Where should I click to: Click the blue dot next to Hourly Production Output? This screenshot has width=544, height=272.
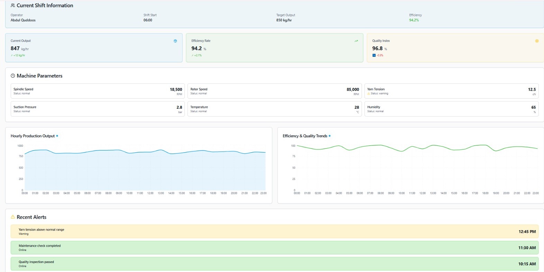point(57,136)
